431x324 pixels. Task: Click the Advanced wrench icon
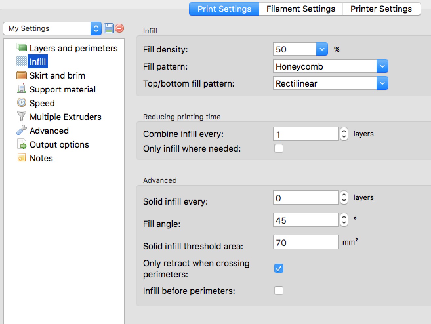pos(22,130)
